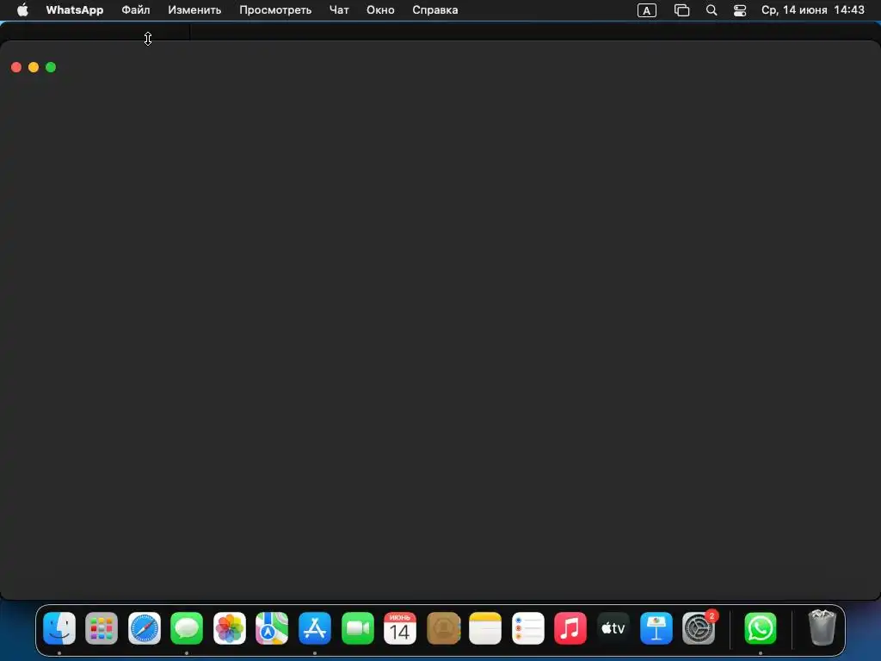881x661 pixels.
Task: Open Launchpad from the Dock
Action: pyautogui.click(x=102, y=627)
